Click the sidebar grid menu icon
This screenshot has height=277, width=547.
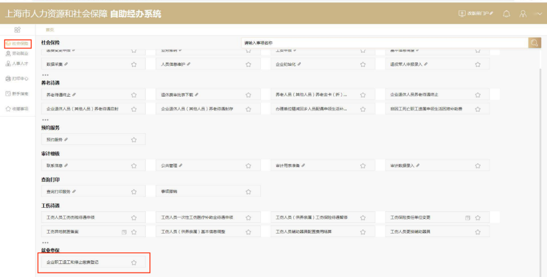click(x=17, y=30)
